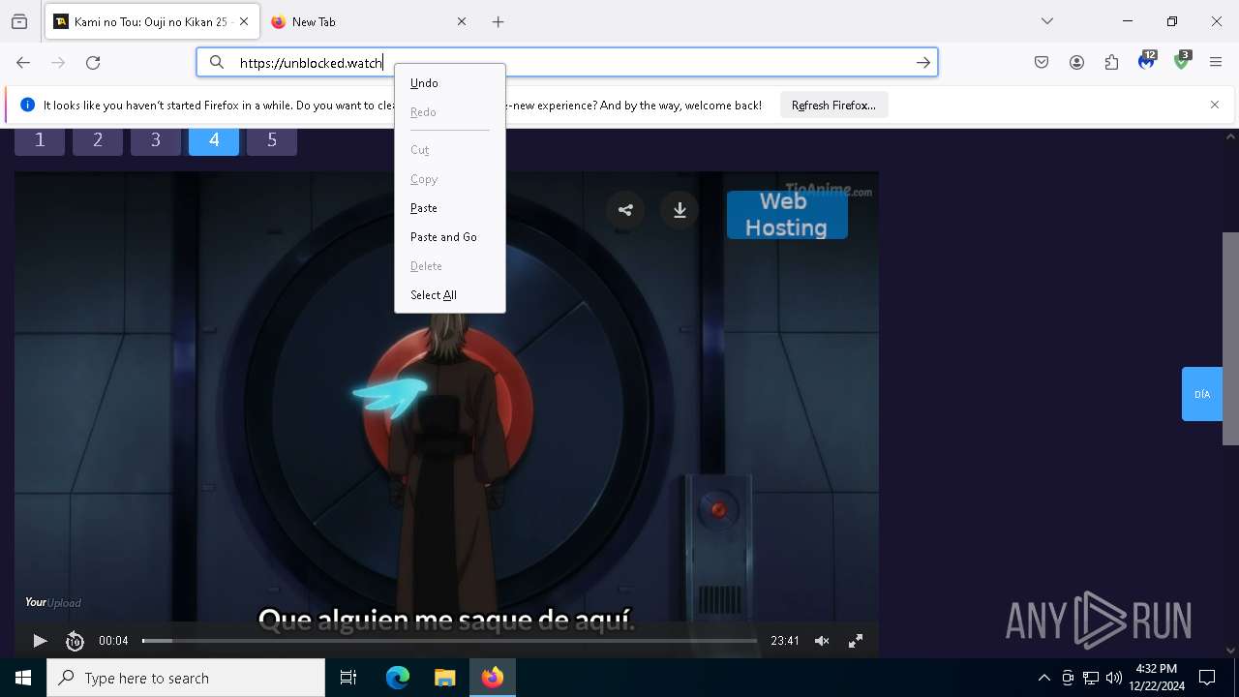
Task: Click the scroll up arrow of the page scrollbar
Action: pos(1230,136)
